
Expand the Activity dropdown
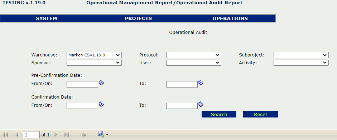click(x=301, y=62)
